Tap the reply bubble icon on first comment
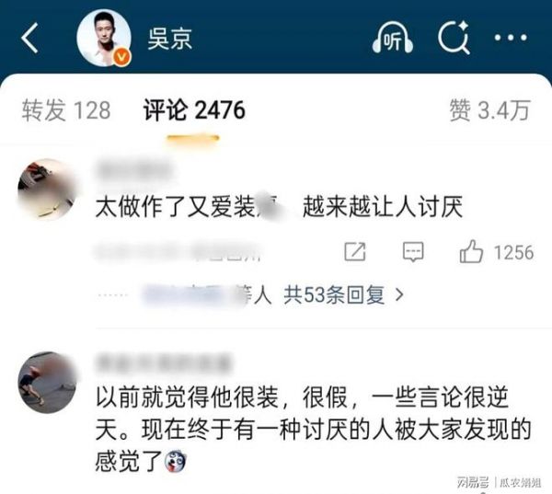Image resolution: width=552 pixels, height=494 pixels. pos(413,252)
